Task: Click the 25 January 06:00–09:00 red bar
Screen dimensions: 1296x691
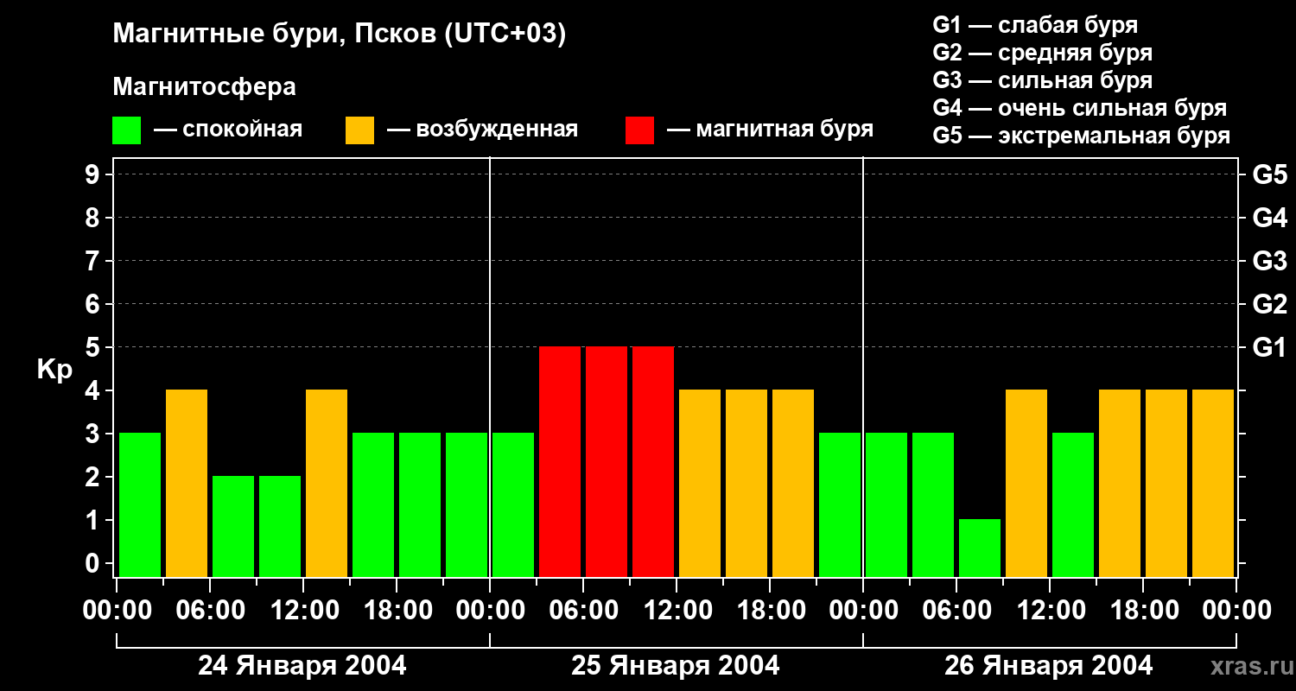Action: [x=607, y=461]
